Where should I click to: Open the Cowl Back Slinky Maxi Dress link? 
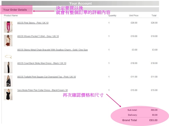coord(42,63)
